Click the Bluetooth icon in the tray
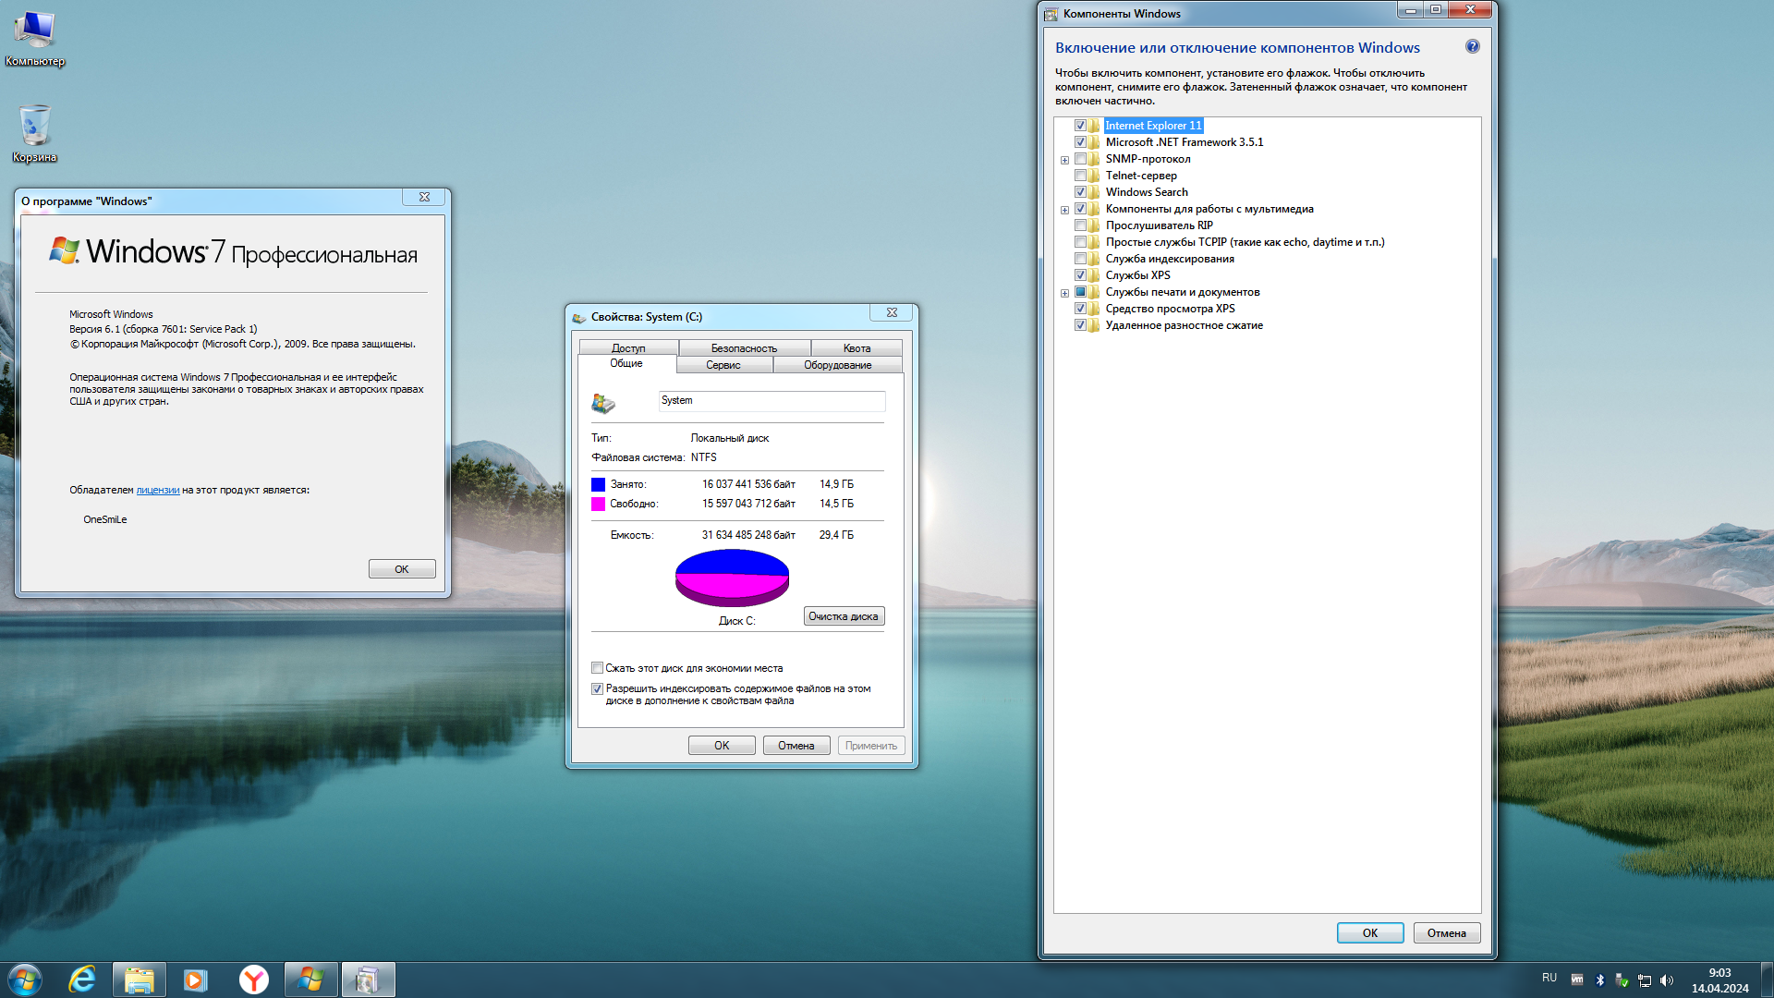 pos(1601,979)
